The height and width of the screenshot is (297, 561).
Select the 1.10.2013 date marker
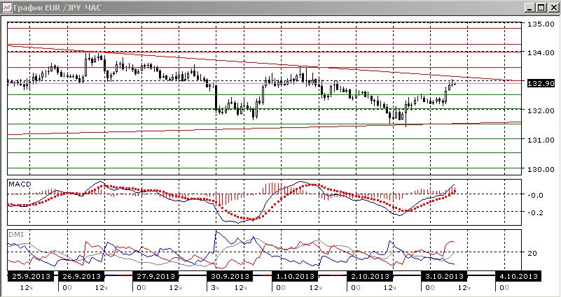(296, 276)
